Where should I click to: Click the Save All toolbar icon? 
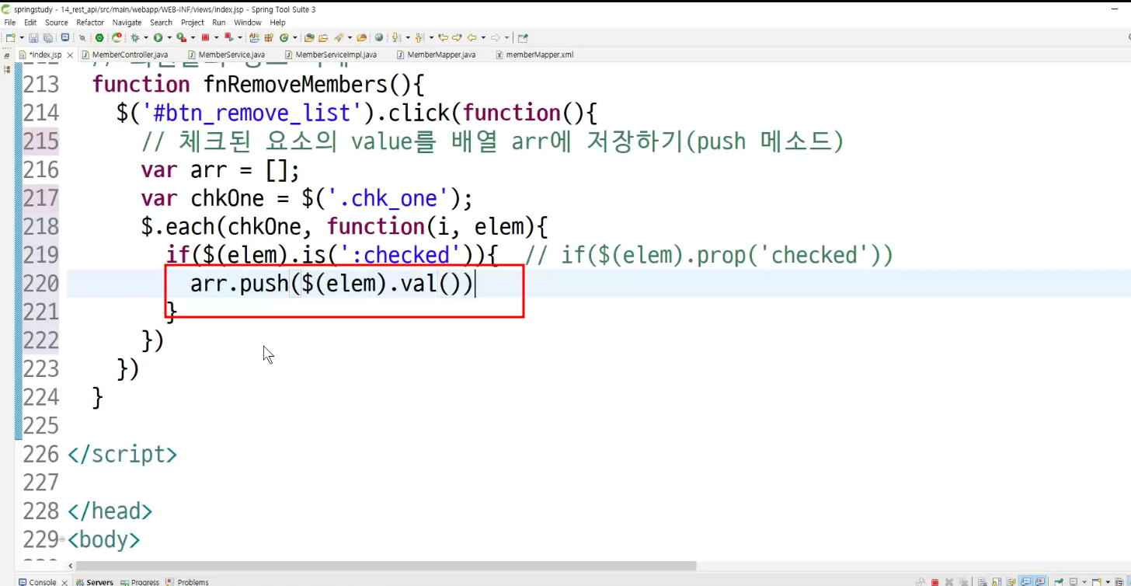point(47,37)
